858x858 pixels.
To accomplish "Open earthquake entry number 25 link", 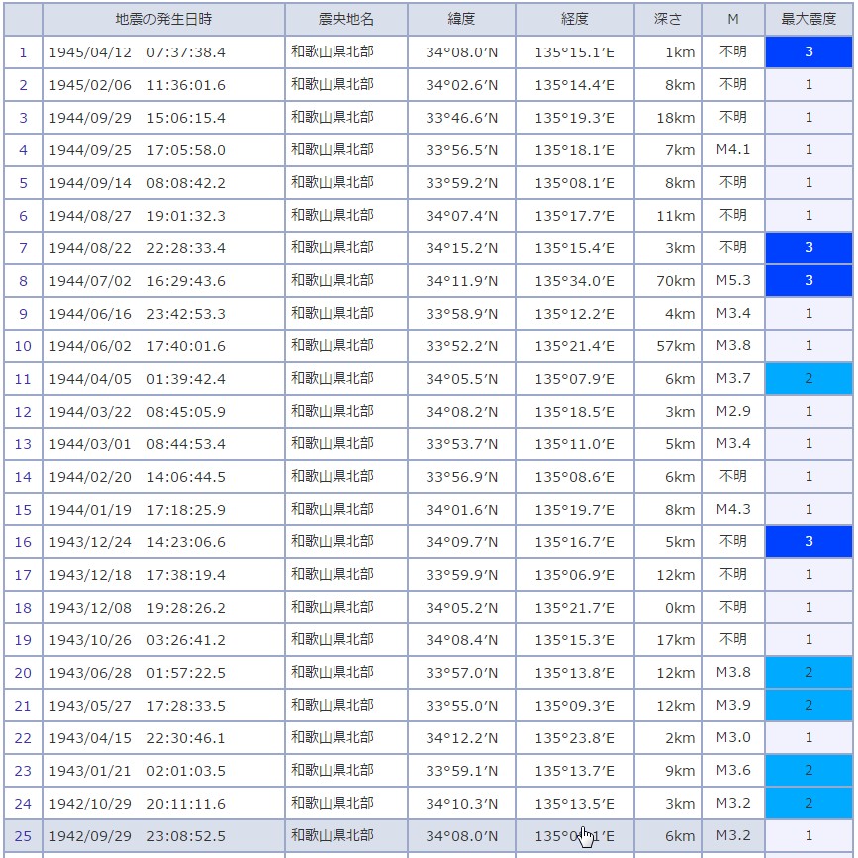I will click(x=23, y=836).
